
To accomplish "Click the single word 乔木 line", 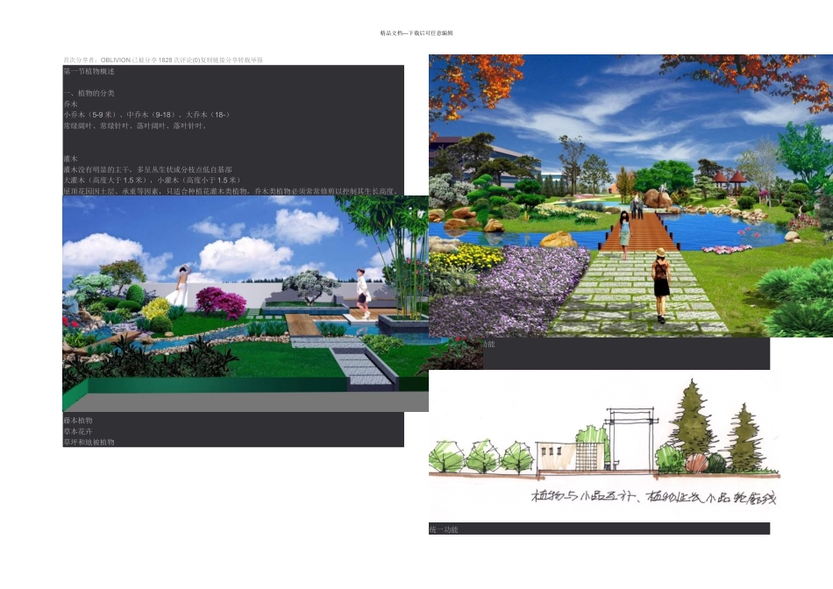I will tap(71, 104).
